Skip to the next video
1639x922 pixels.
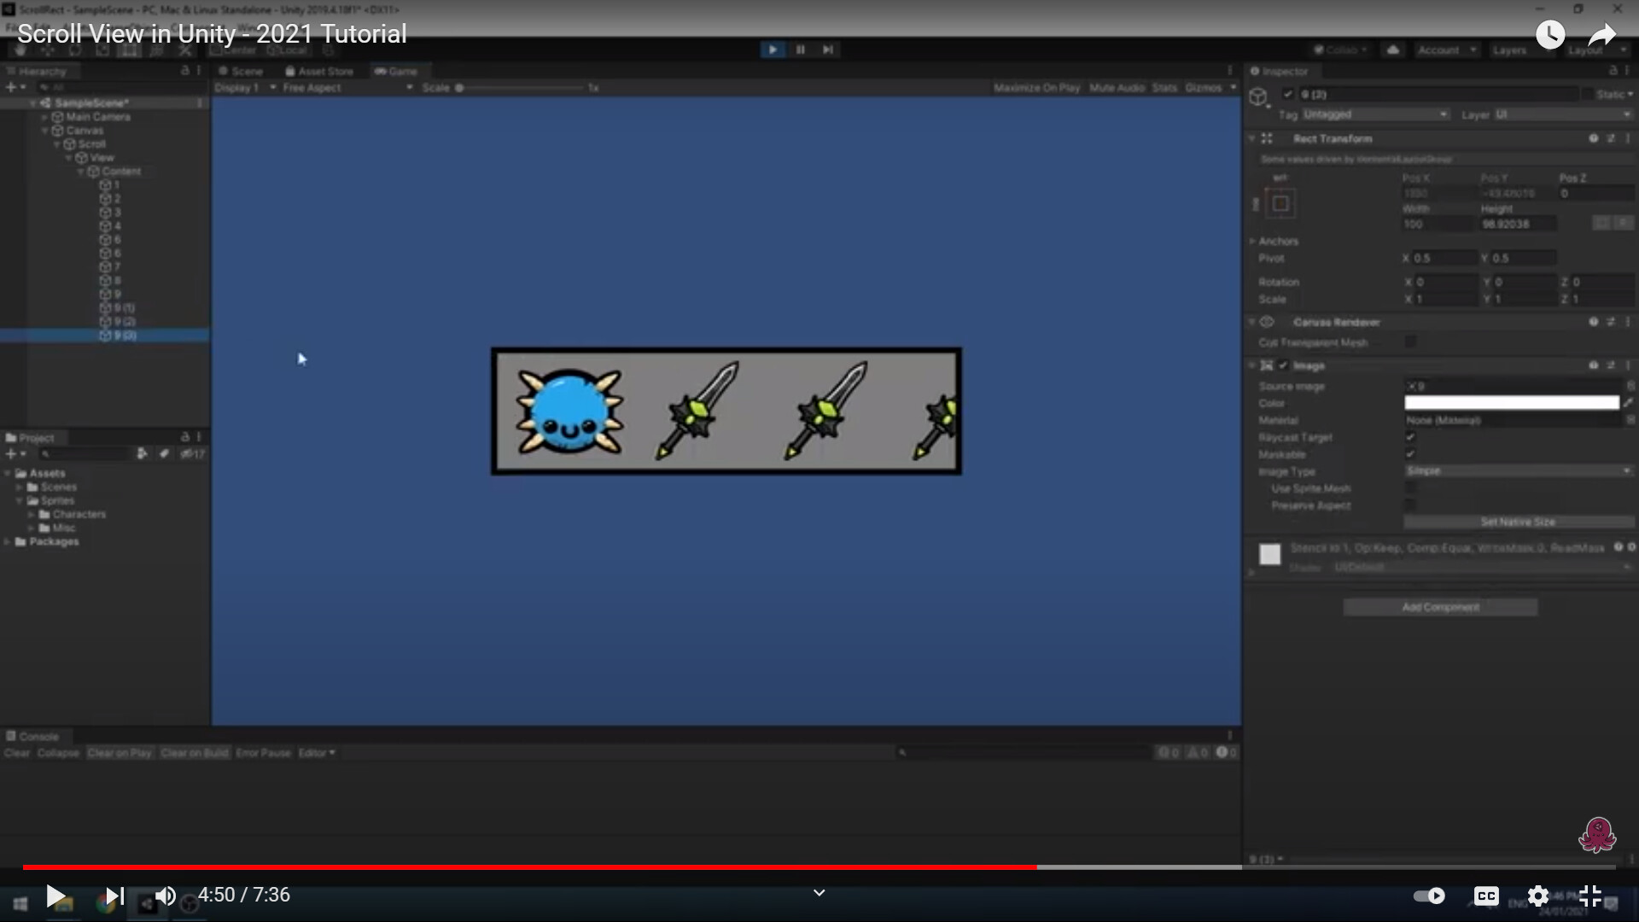click(x=114, y=896)
